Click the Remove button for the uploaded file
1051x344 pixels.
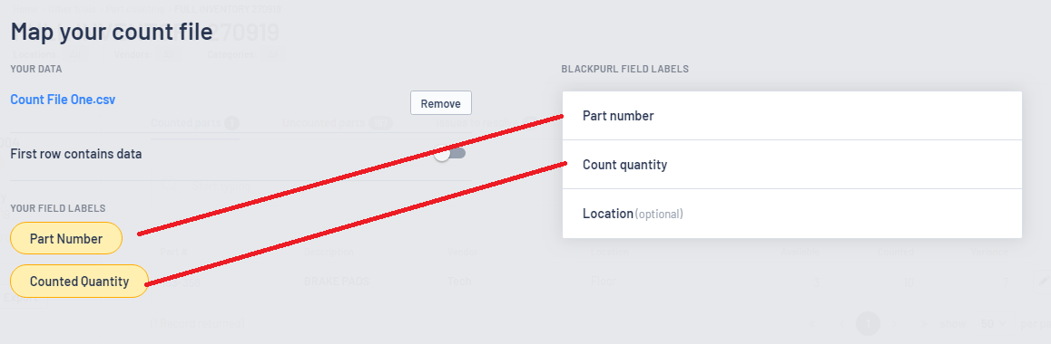(x=441, y=103)
